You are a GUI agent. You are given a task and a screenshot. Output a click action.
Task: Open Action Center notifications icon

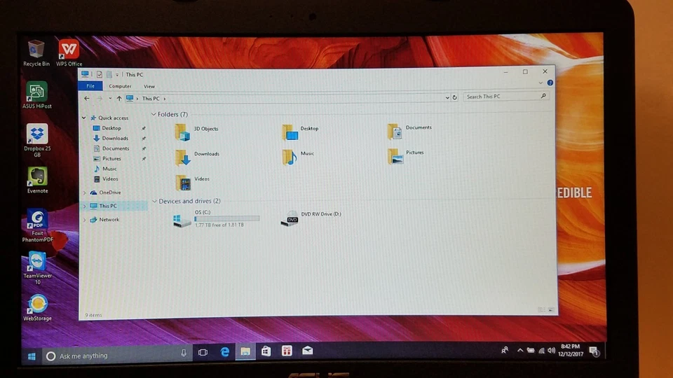594,351
